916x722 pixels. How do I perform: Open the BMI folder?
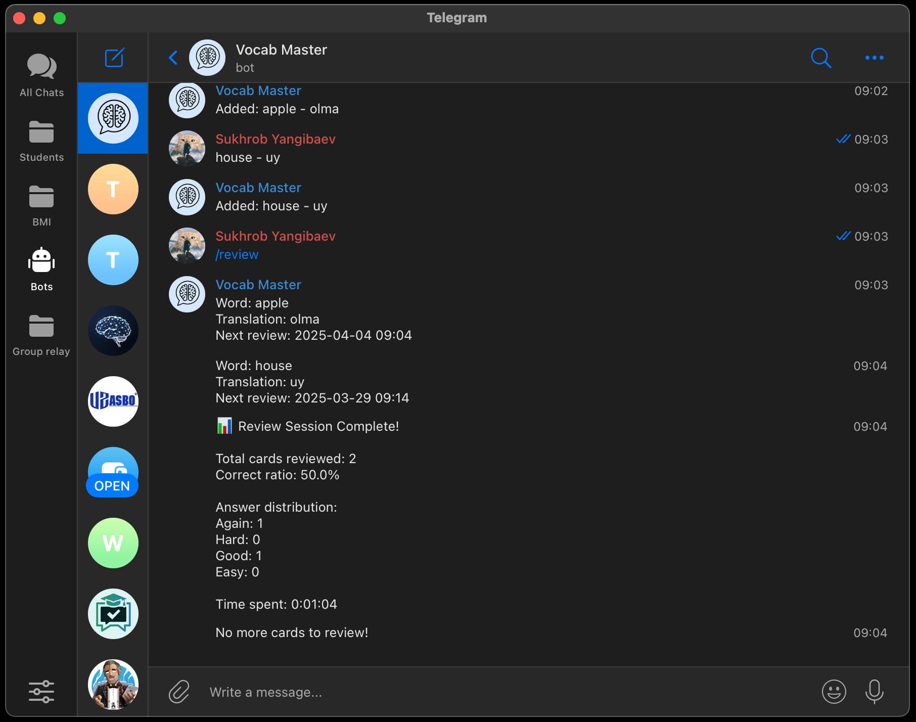click(41, 206)
